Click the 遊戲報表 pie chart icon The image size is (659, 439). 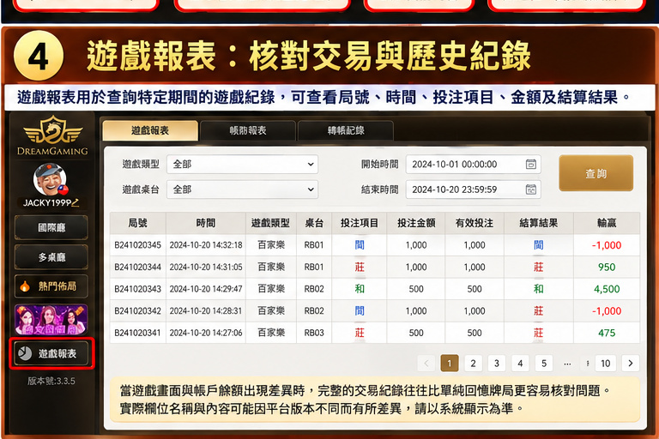pyautogui.click(x=25, y=353)
